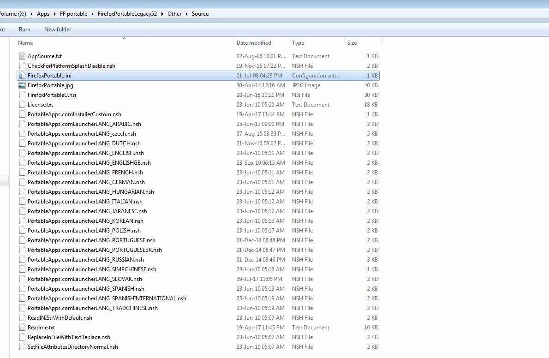Click the AppSource.txt file icon
Viewport: 549px width, 358px height.
click(x=22, y=56)
